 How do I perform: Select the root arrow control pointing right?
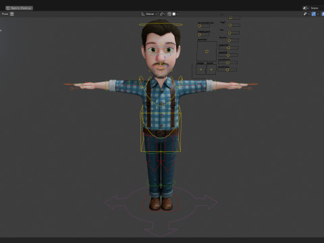point(208,202)
